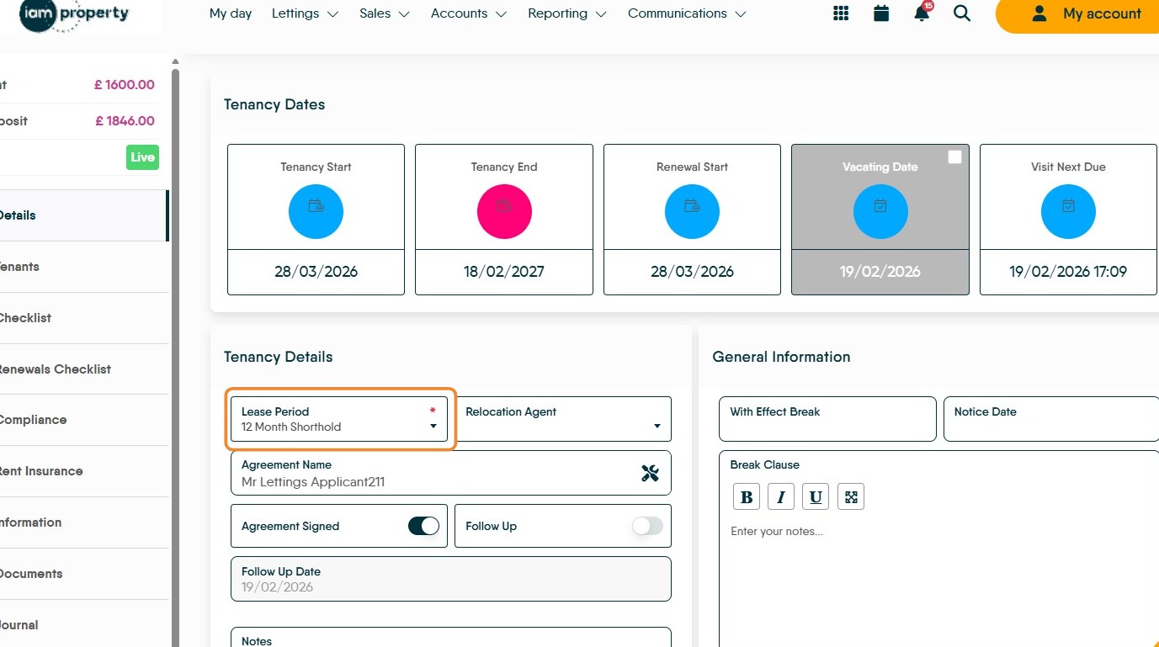Click the Renewal Start calendar circle
Screen dimensions: 1159x647
pyautogui.click(x=692, y=211)
